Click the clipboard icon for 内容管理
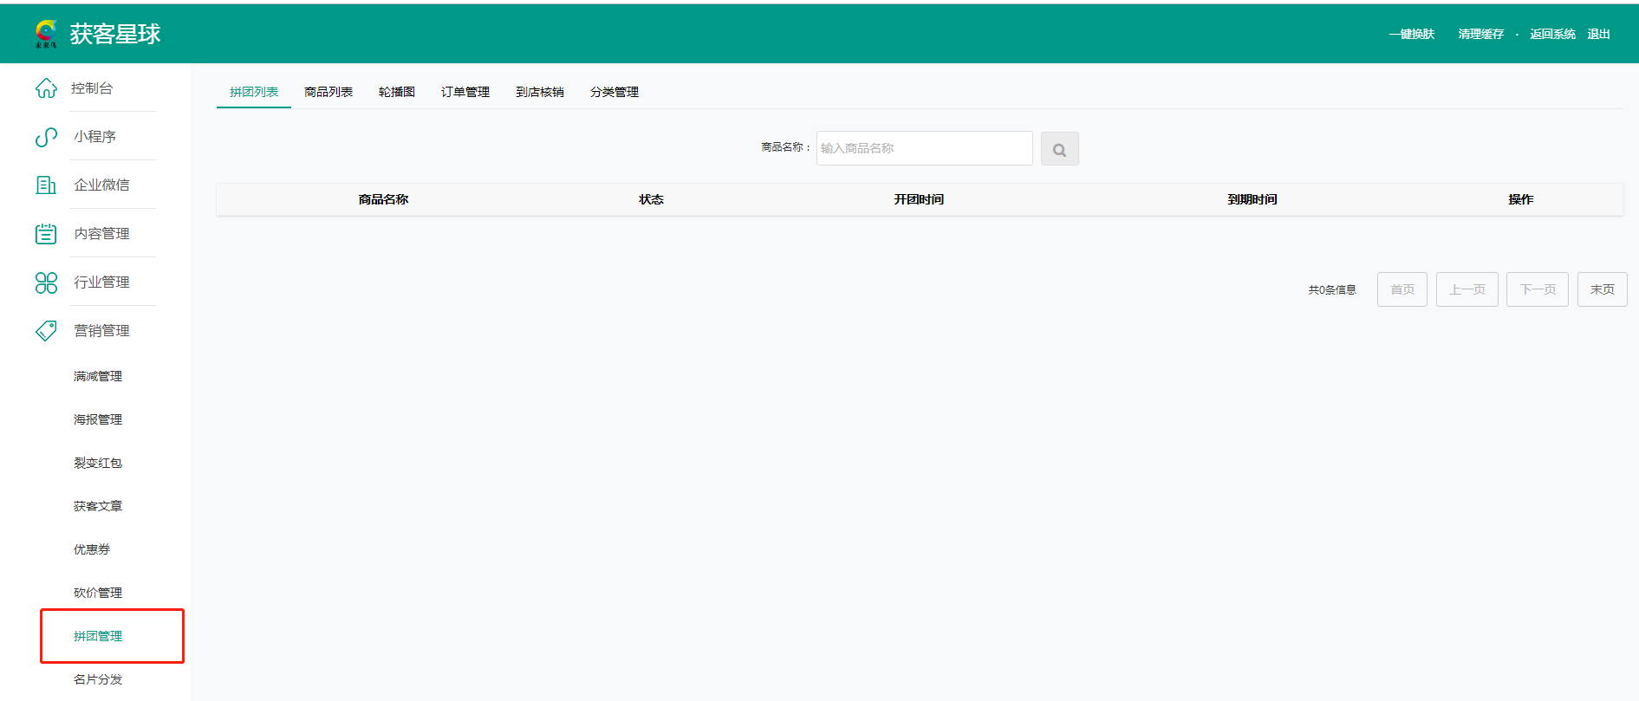Screen dimensions: 1639x701 (46, 234)
